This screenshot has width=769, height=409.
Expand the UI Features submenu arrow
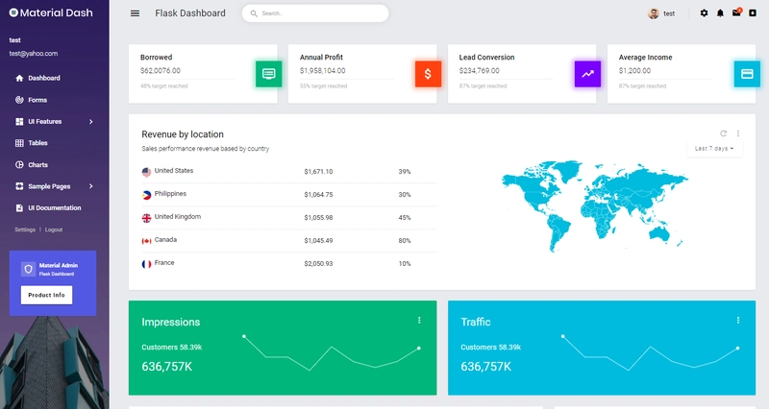90,122
